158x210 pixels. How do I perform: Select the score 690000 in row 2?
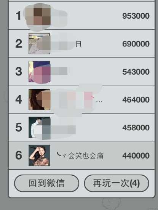[x=136, y=44]
